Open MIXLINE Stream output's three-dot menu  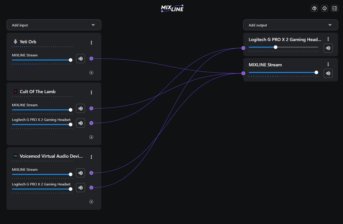click(x=328, y=64)
